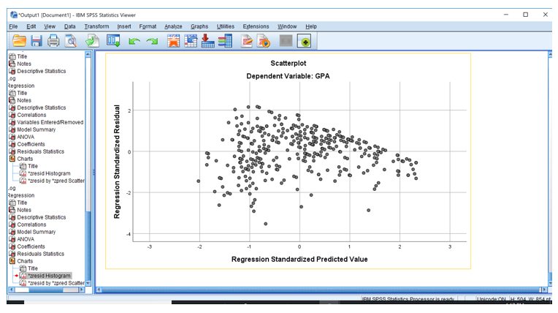Click the pane splitter handle between outline and content
This screenshot has height=313, width=558.
[x=93, y=172]
